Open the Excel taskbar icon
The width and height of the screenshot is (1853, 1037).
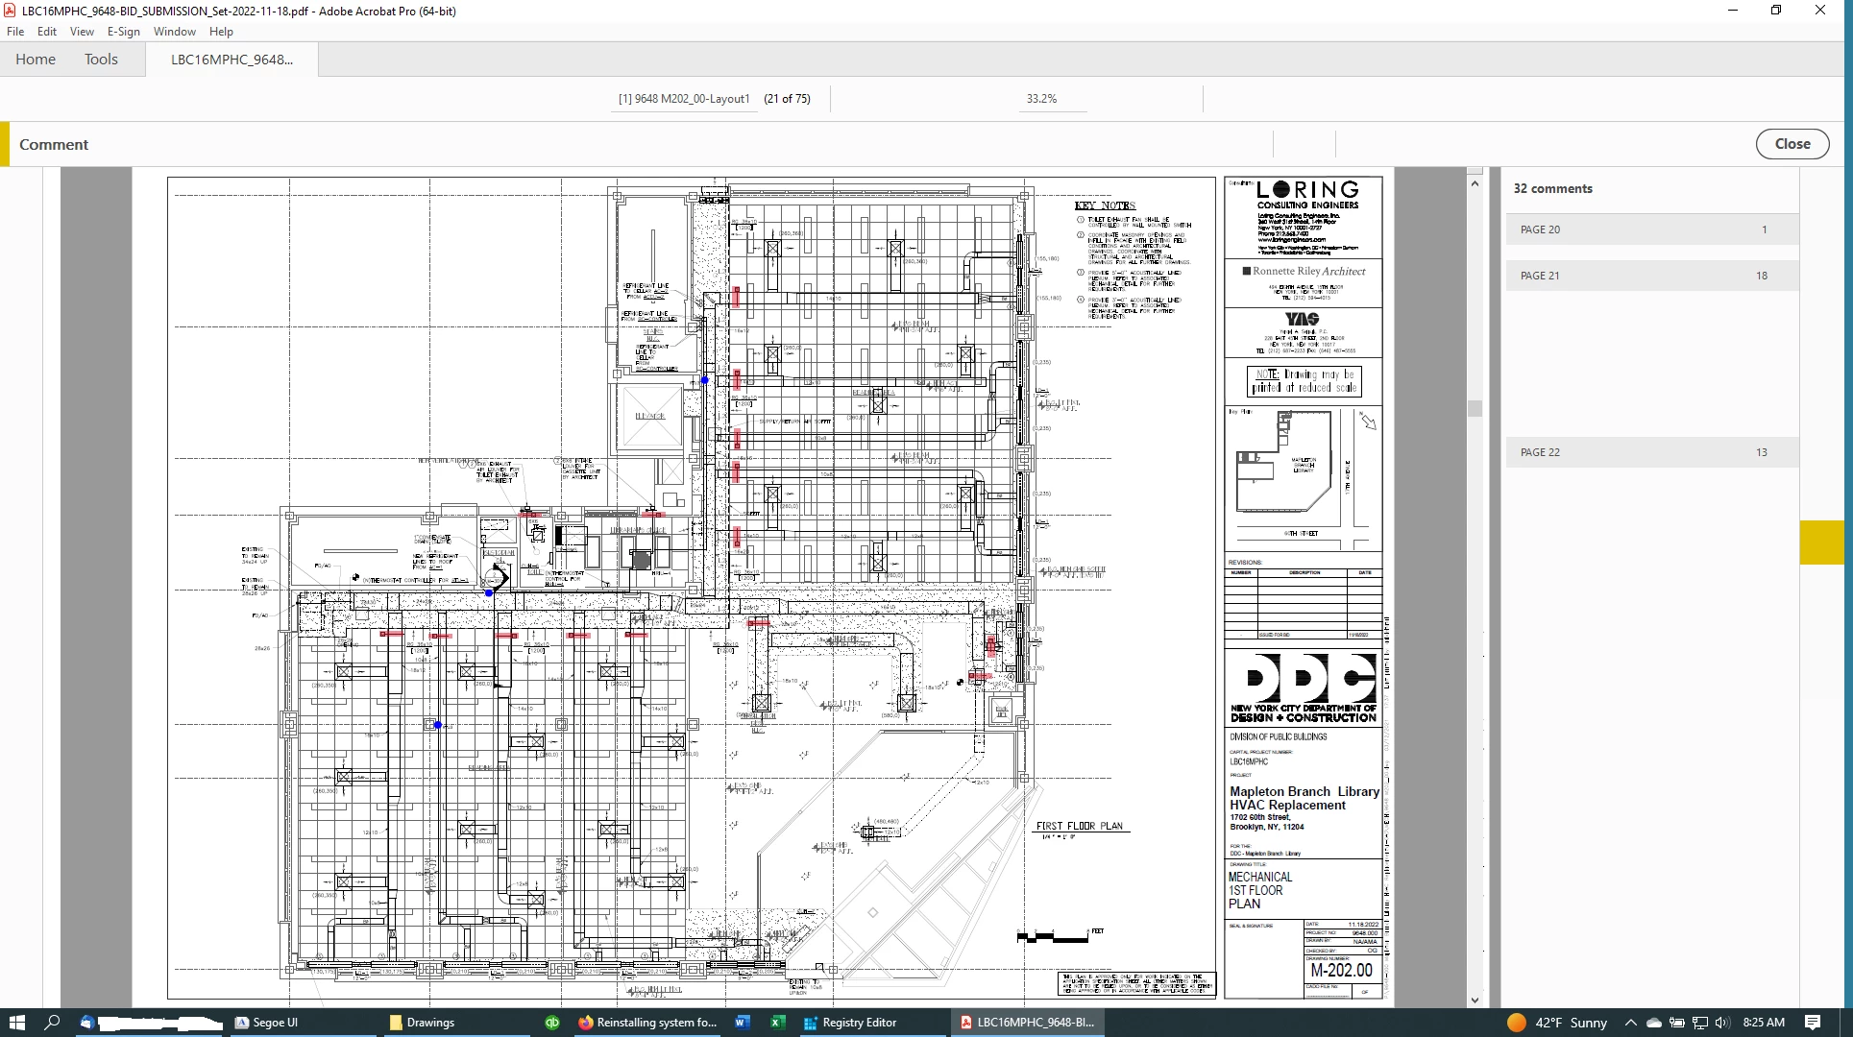778,1023
